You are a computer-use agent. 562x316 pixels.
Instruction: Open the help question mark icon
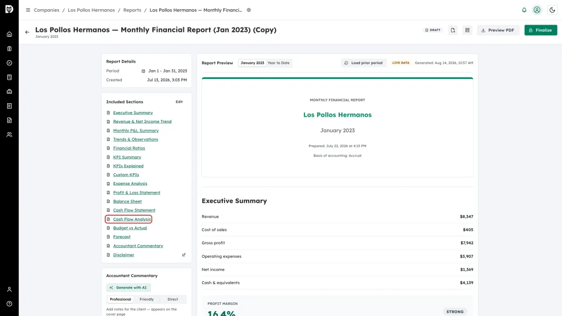click(9, 304)
